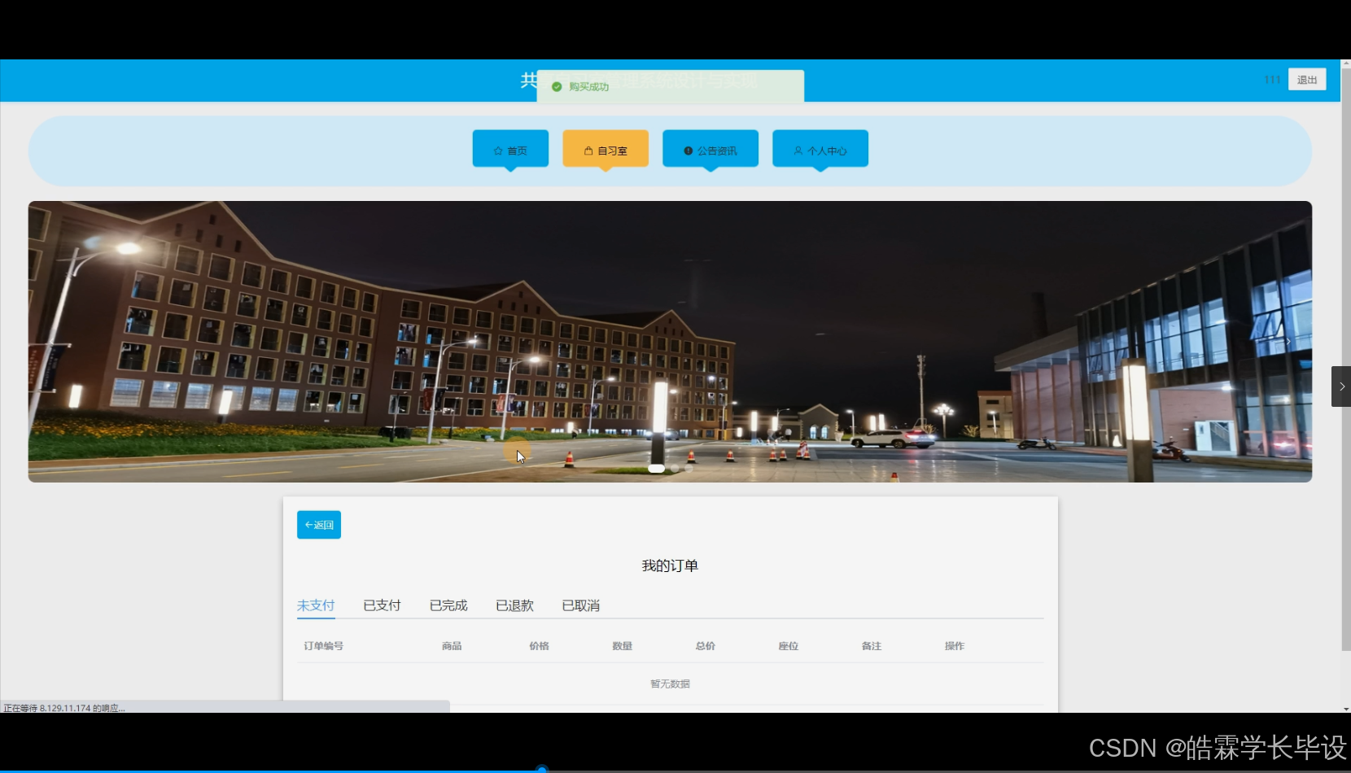Switch to the 未支付 unpaid tab
The image size is (1351, 773).
[x=316, y=605]
